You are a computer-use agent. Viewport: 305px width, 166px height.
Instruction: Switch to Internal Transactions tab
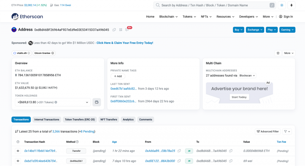(x=47, y=120)
